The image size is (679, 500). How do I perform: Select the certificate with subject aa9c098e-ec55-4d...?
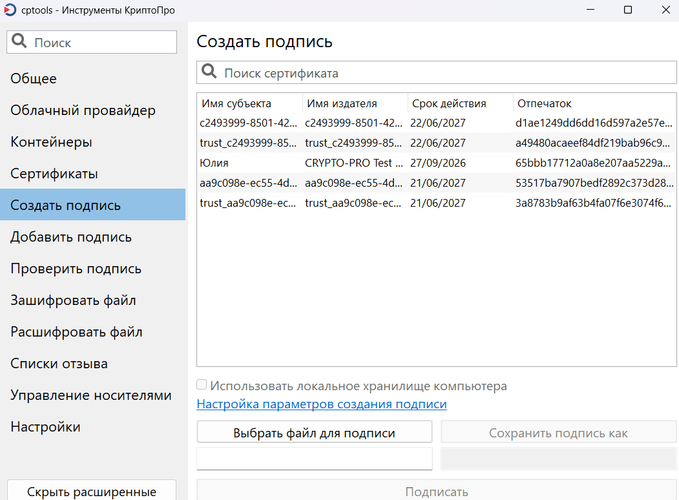point(437,183)
